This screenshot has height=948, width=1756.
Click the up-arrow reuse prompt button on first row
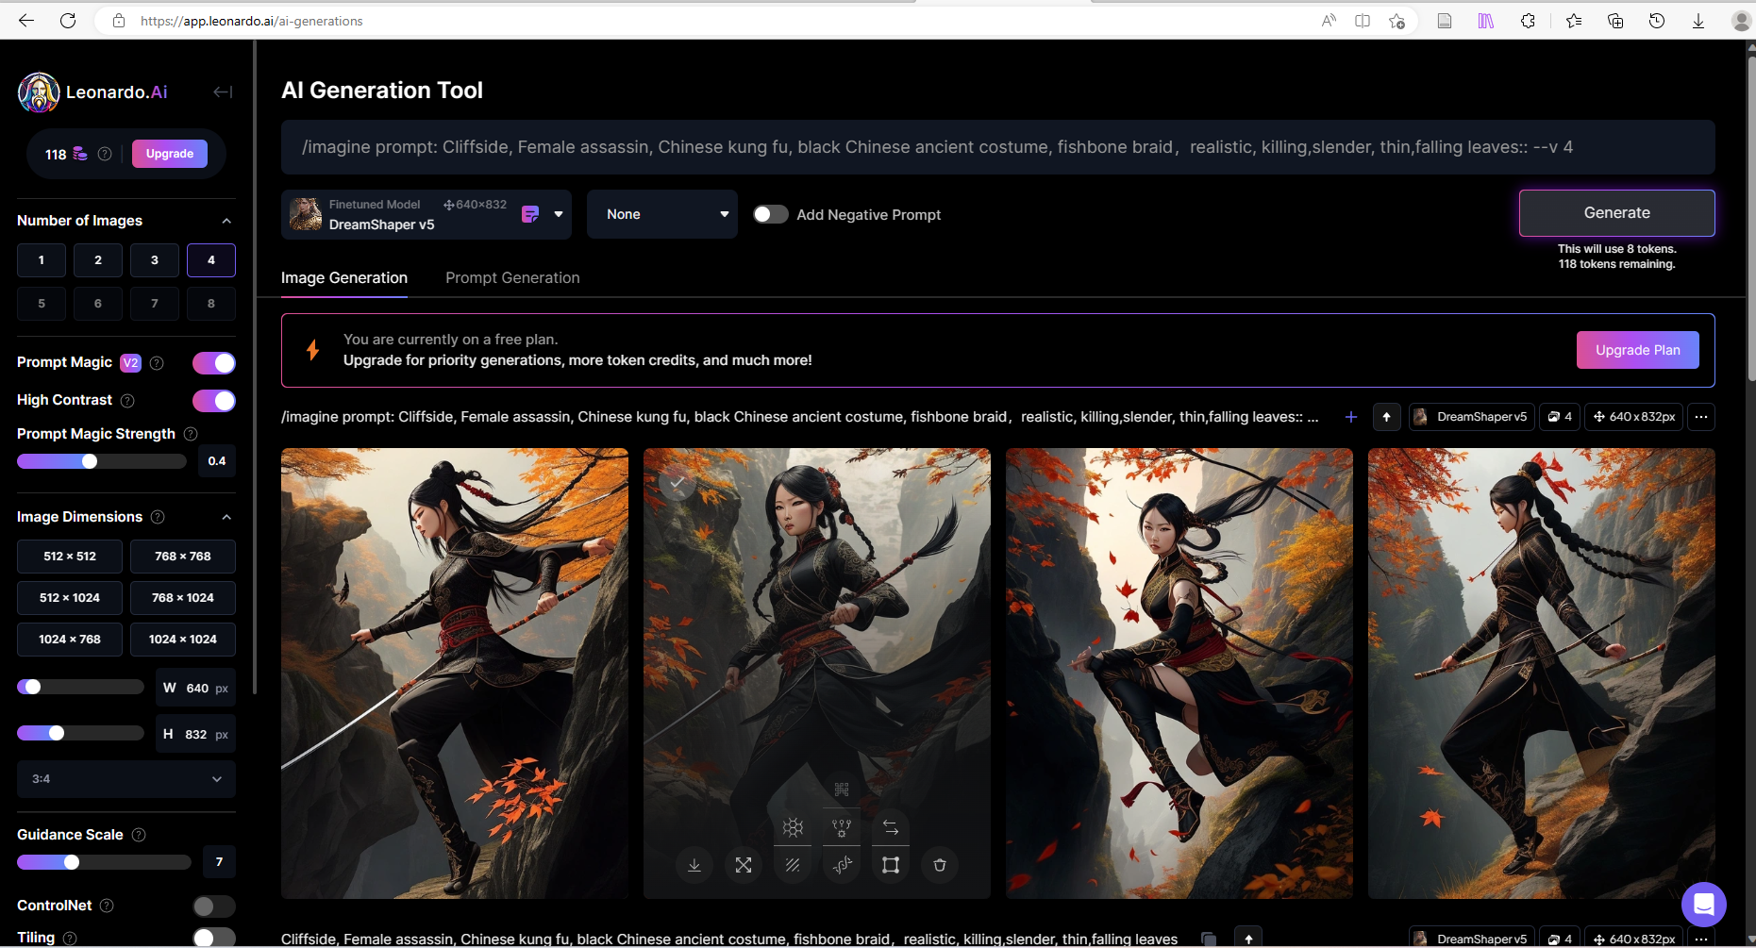pos(1386,417)
